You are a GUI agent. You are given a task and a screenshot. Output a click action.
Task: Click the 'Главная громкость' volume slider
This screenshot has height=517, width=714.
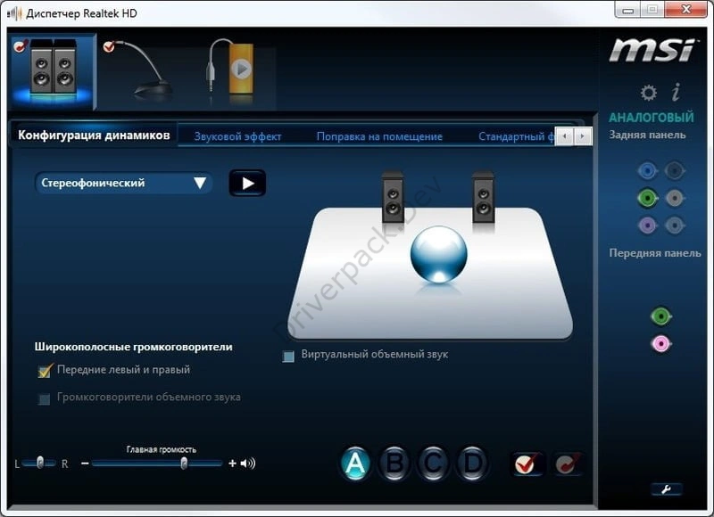pos(157,464)
